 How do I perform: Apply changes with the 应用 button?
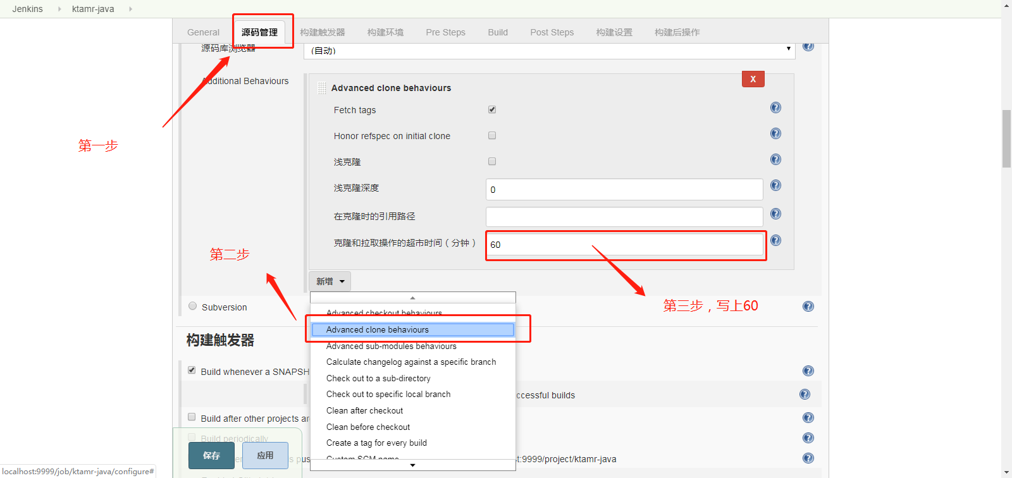[265, 455]
